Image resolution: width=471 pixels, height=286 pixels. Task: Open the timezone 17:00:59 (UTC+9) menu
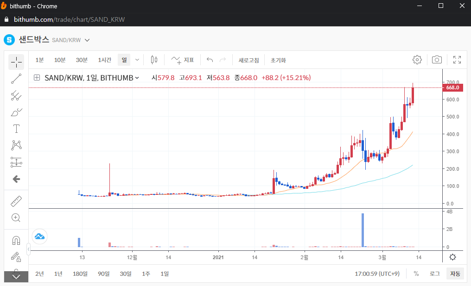click(377, 274)
